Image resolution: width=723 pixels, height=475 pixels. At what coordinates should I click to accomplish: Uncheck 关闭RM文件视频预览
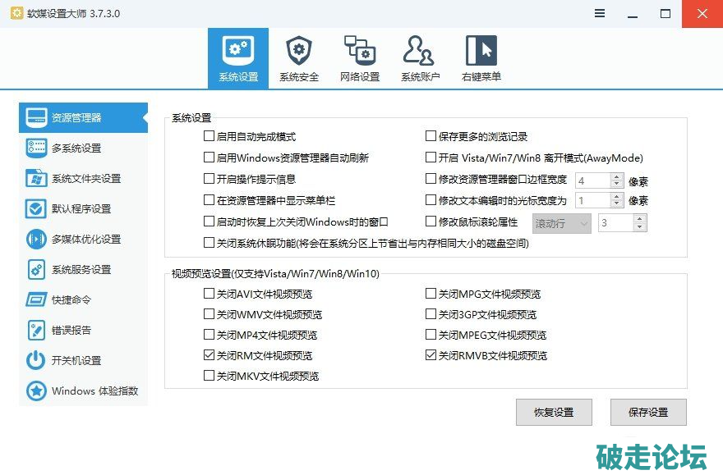209,356
